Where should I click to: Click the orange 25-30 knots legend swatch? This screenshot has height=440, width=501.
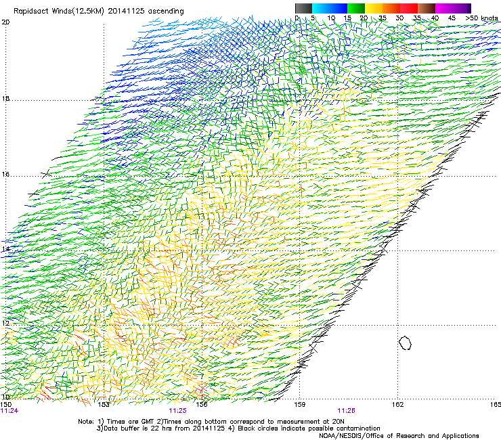click(x=391, y=8)
